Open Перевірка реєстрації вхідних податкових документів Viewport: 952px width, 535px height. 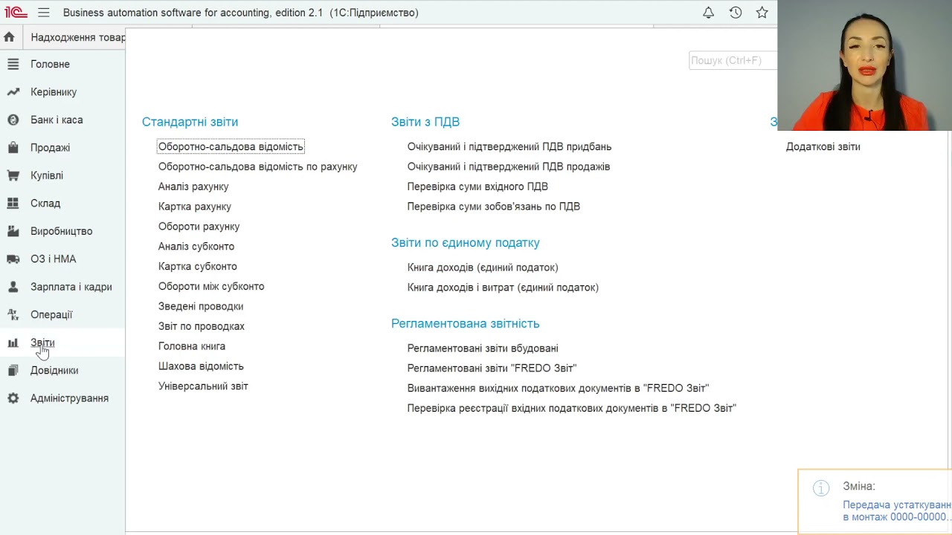click(572, 409)
